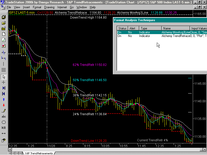Open the Internet menu
Image resolution: width=207 pixels, height=155 pixels.
62,7
